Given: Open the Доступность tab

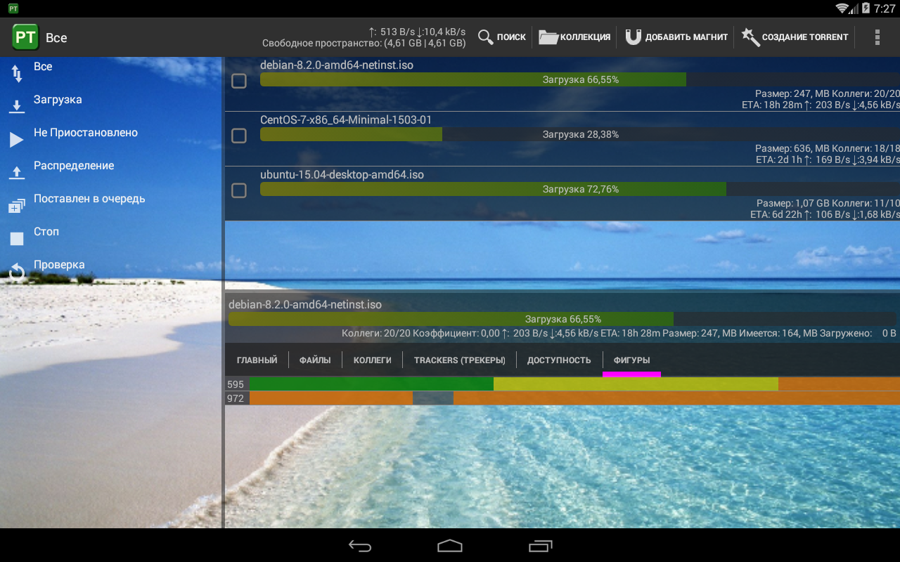Looking at the screenshot, I should click(x=559, y=360).
